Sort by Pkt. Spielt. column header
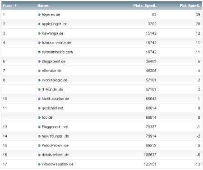Image resolution: width=203 pixels, height=170 pixels. point(190,6)
